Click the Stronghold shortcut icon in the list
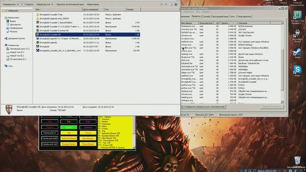The width and height of the screenshot is (306, 172). pos(37,46)
